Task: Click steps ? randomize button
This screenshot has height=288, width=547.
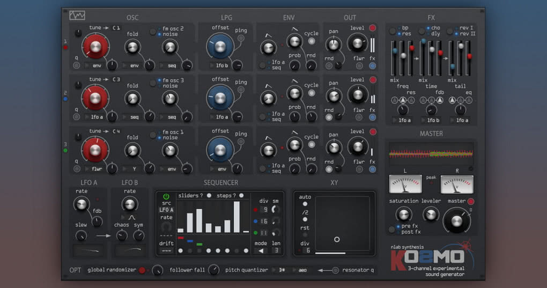Action: tap(241, 196)
